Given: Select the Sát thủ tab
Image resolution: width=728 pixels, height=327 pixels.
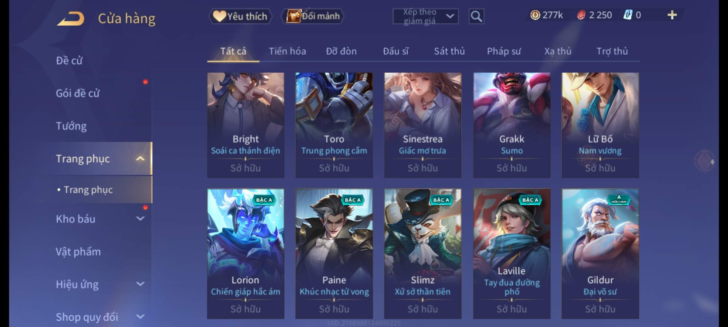Looking at the screenshot, I should tap(449, 51).
